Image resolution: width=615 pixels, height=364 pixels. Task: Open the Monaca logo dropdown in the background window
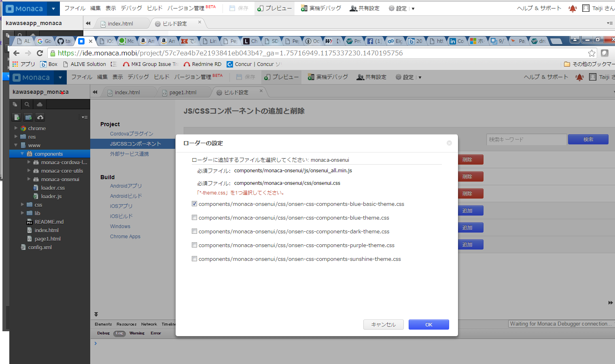point(53,8)
